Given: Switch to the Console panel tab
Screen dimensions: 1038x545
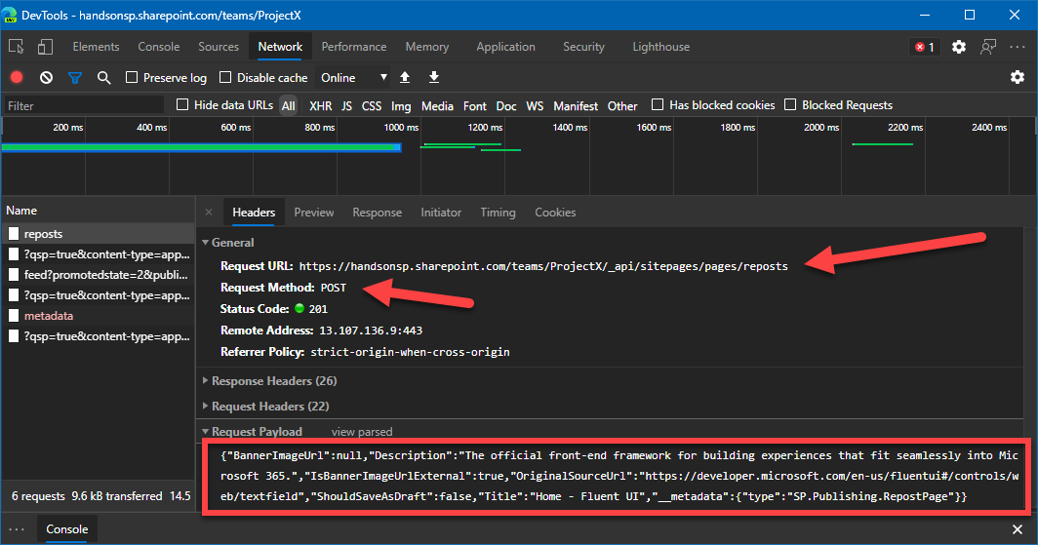Looking at the screenshot, I should 158,47.
